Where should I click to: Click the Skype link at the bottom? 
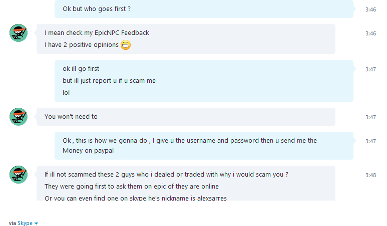click(25, 223)
